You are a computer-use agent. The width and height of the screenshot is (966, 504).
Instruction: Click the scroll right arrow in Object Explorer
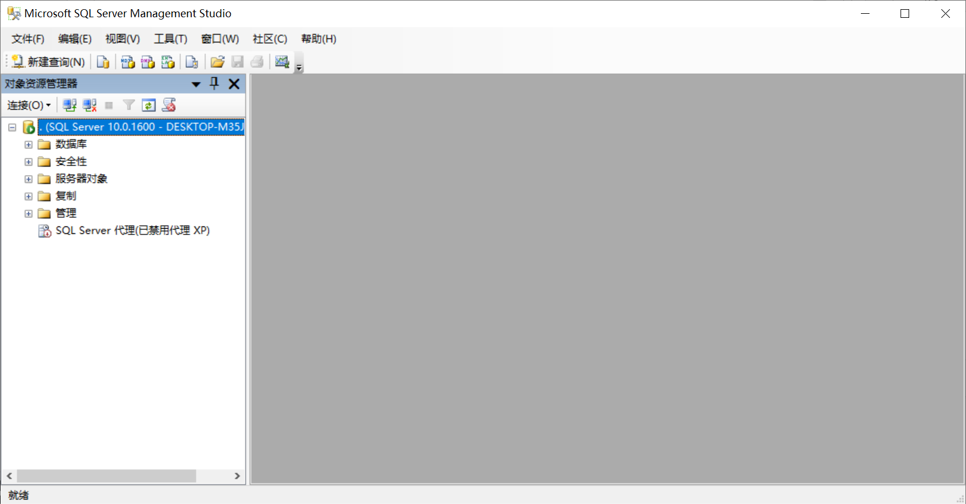(x=237, y=476)
